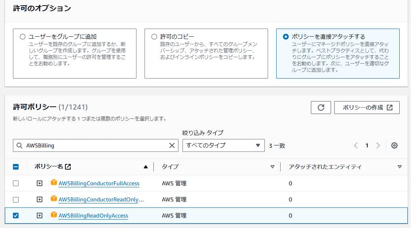
Task: Click AWS managed icon for AWSBillingReadOnlyAccess
Action: click(54, 215)
